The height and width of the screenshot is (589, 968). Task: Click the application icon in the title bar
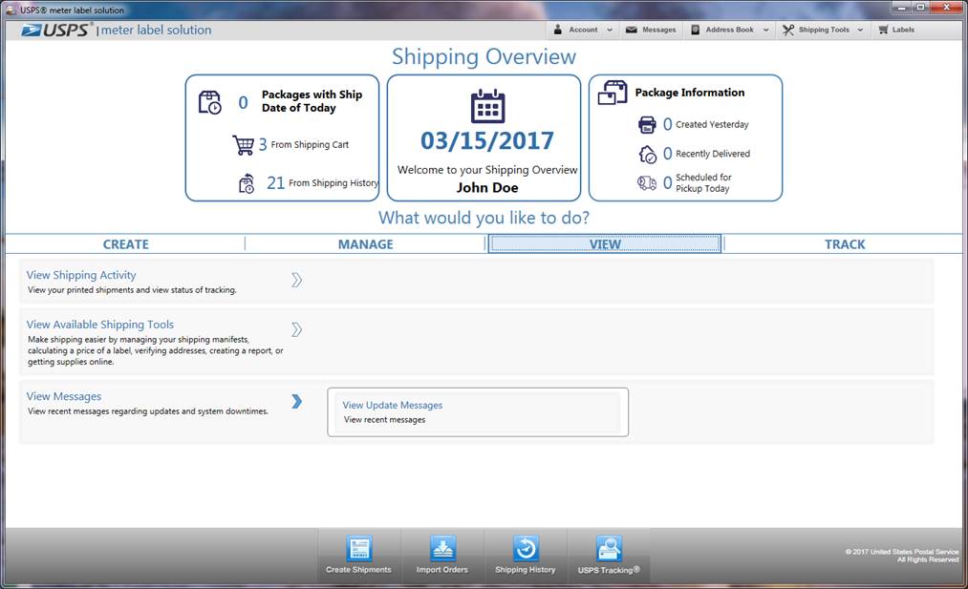[11, 10]
